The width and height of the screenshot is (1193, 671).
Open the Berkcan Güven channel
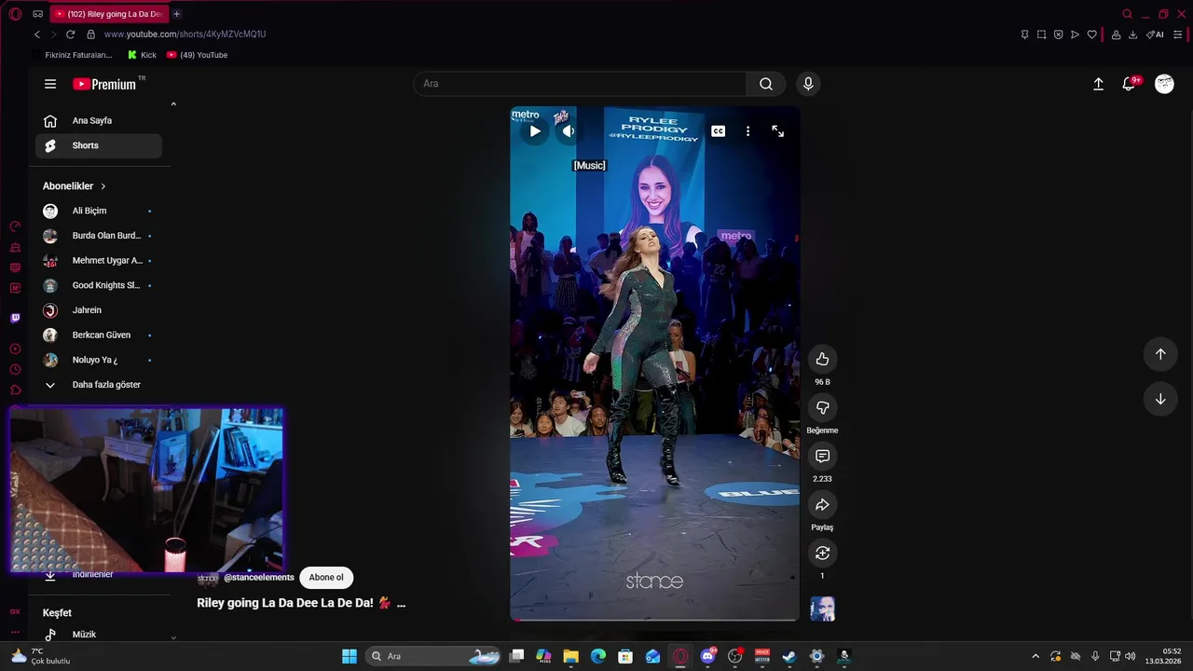pyautogui.click(x=99, y=335)
